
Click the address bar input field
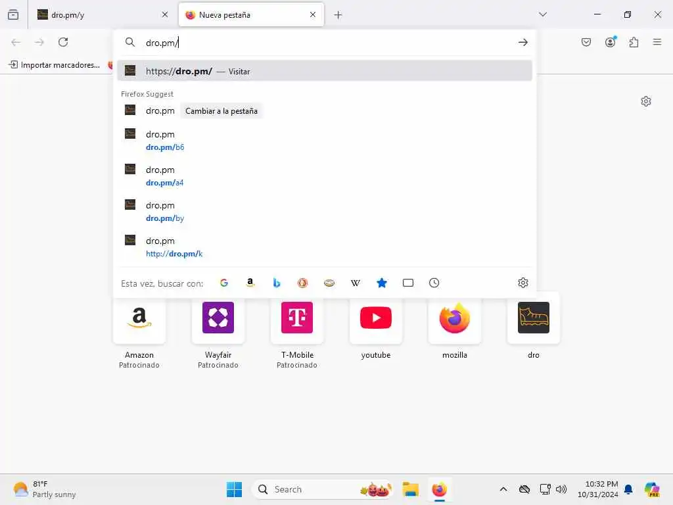[x=326, y=43]
